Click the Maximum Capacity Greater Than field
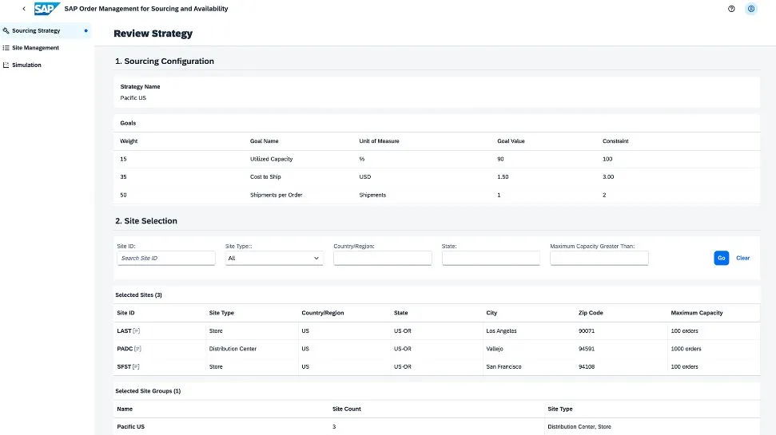Image resolution: width=776 pixels, height=435 pixels. [599, 259]
